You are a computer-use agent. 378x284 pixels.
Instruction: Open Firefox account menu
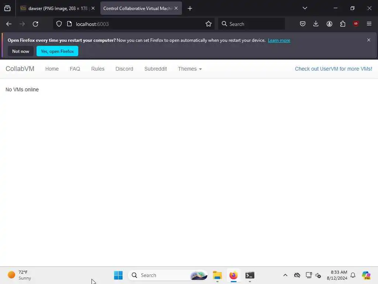pos(329,24)
